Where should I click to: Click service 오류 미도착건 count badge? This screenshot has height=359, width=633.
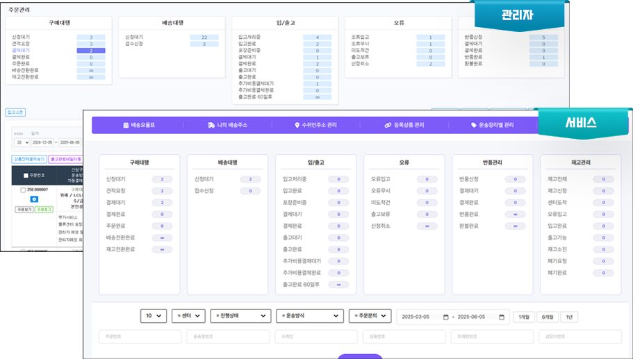(427, 203)
